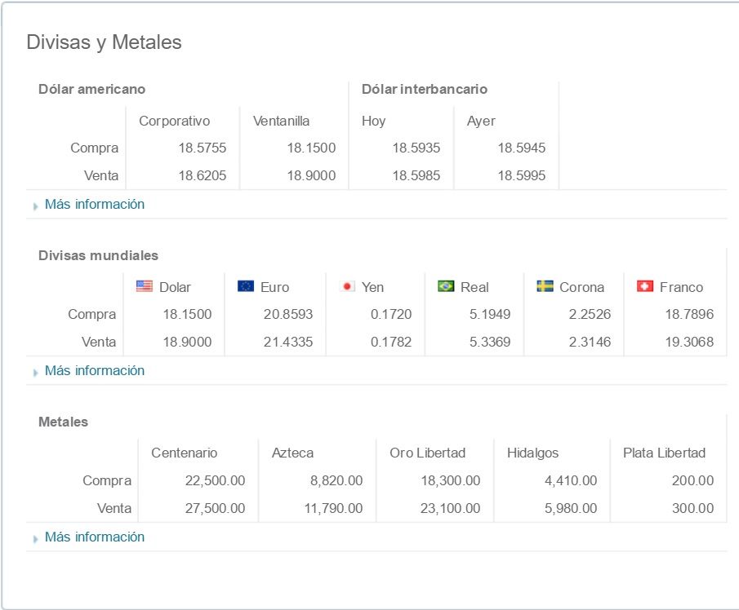739x610 pixels.
Task: Click the Japan flag icon next to Yen
Action: coord(347,286)
